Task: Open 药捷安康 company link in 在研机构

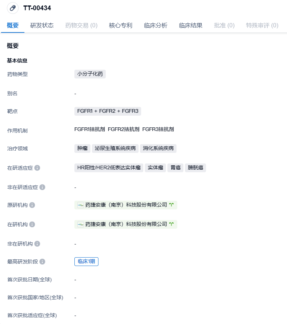Action: point(126,224)
